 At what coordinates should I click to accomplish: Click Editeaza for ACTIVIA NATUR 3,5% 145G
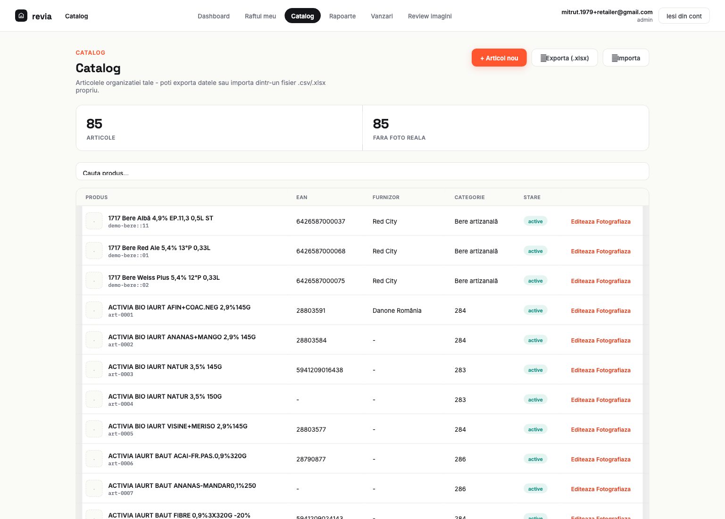(583, 370)
